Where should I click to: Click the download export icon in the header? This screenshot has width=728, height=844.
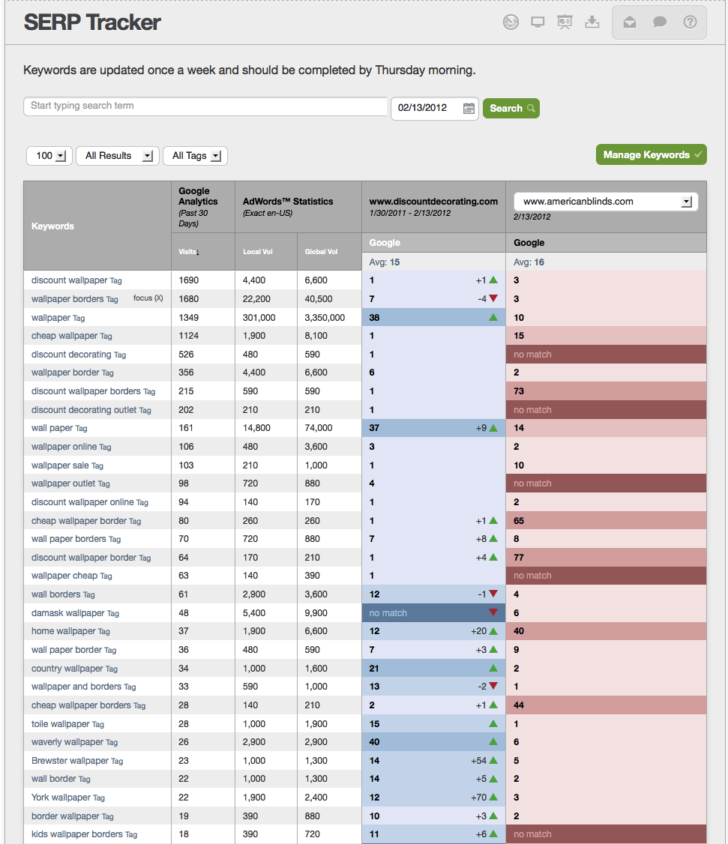click(592, 22)
